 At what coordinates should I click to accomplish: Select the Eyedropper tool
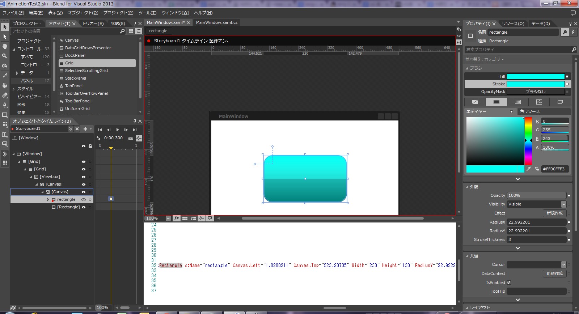5,75
